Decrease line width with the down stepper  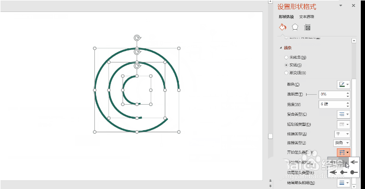[x=348, y=106]
